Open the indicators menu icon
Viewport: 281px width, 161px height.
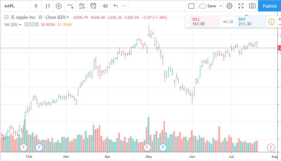(70, 6)
